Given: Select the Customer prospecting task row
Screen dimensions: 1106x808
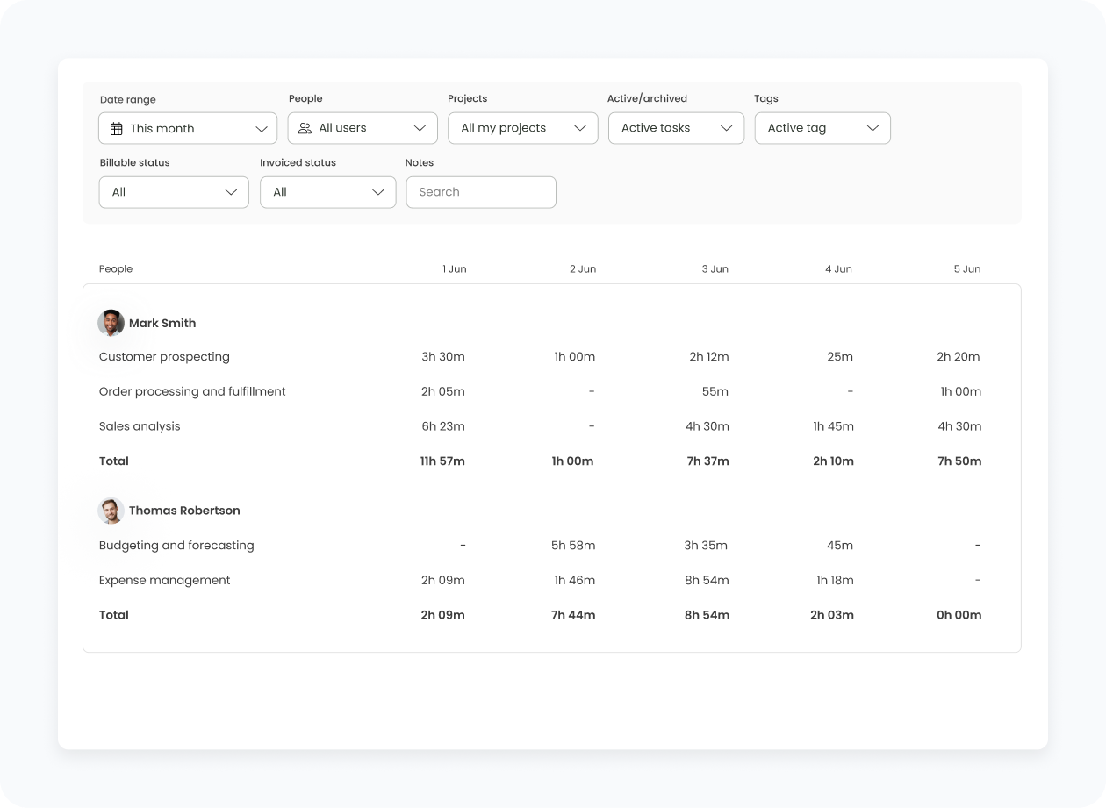Looking at the screenshot, I should pyautogui.click(x=164, y=357).
